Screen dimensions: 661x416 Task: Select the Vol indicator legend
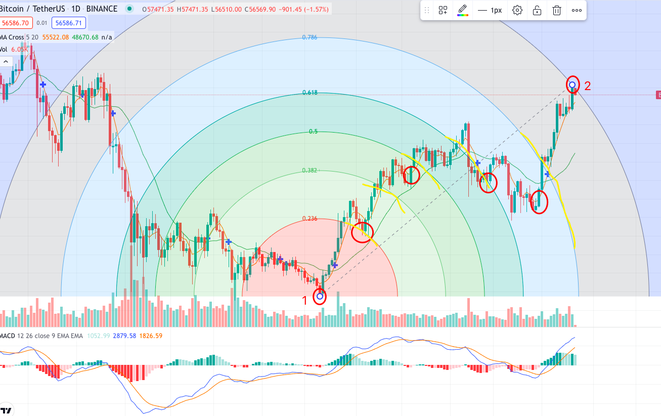(x=4, y=49)
